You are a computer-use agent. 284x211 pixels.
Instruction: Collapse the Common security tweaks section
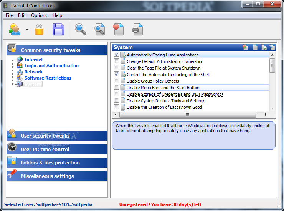pos(57,50)
